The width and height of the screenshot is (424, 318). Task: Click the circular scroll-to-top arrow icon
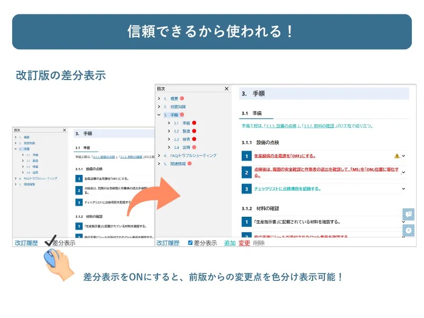[409, 230]
